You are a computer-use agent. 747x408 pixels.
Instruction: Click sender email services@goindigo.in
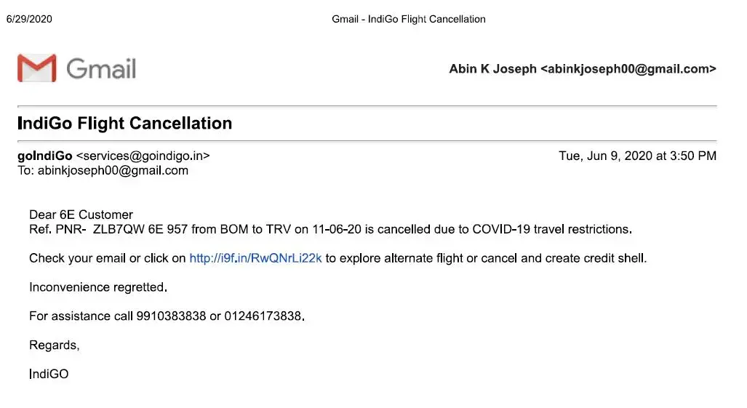click(x=143, y=156)
